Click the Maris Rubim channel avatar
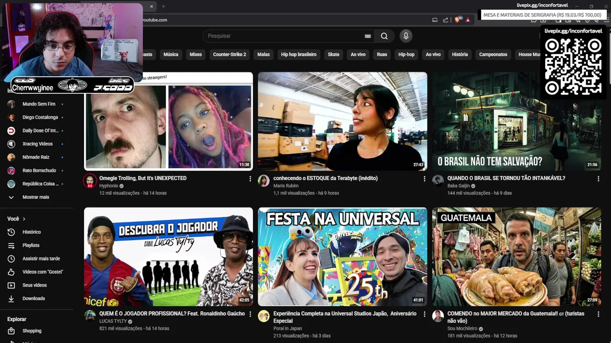This screenshot has height=343, width=611. pos(263,181)
